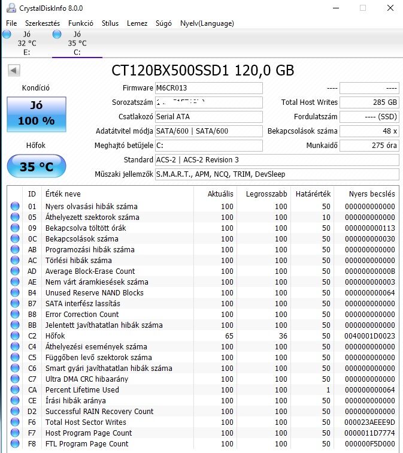Select the Total Host Sector Writes row name
Viewport: 403px width, 453px height.
click(86, 422)
